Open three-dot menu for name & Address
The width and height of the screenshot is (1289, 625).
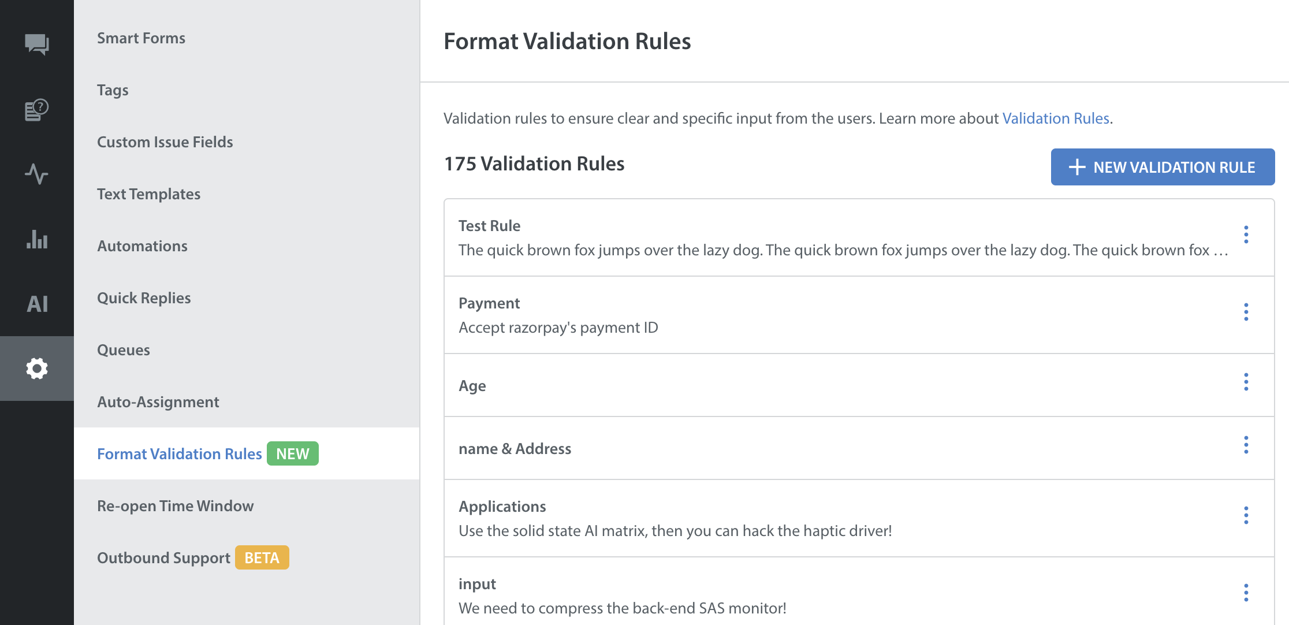(x=1246, y=445)
